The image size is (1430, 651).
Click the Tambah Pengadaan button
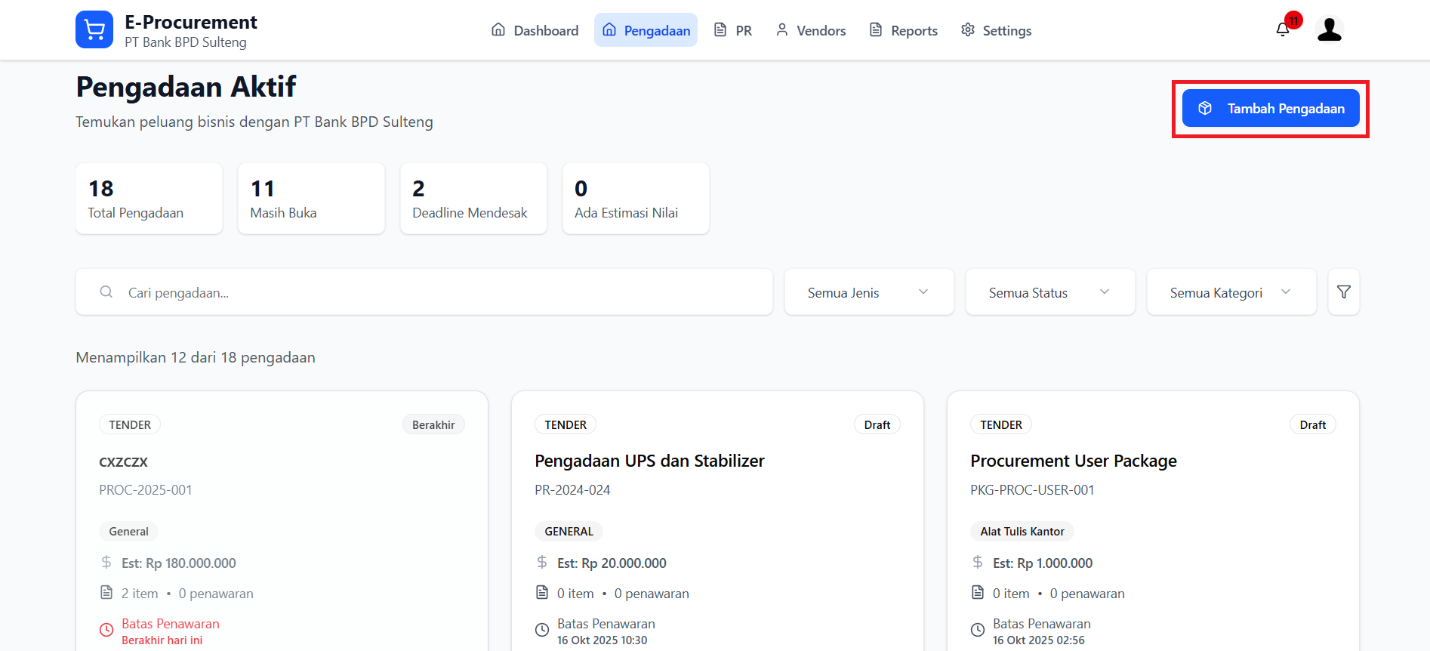pyautogui.click(x=1271, y=109)
